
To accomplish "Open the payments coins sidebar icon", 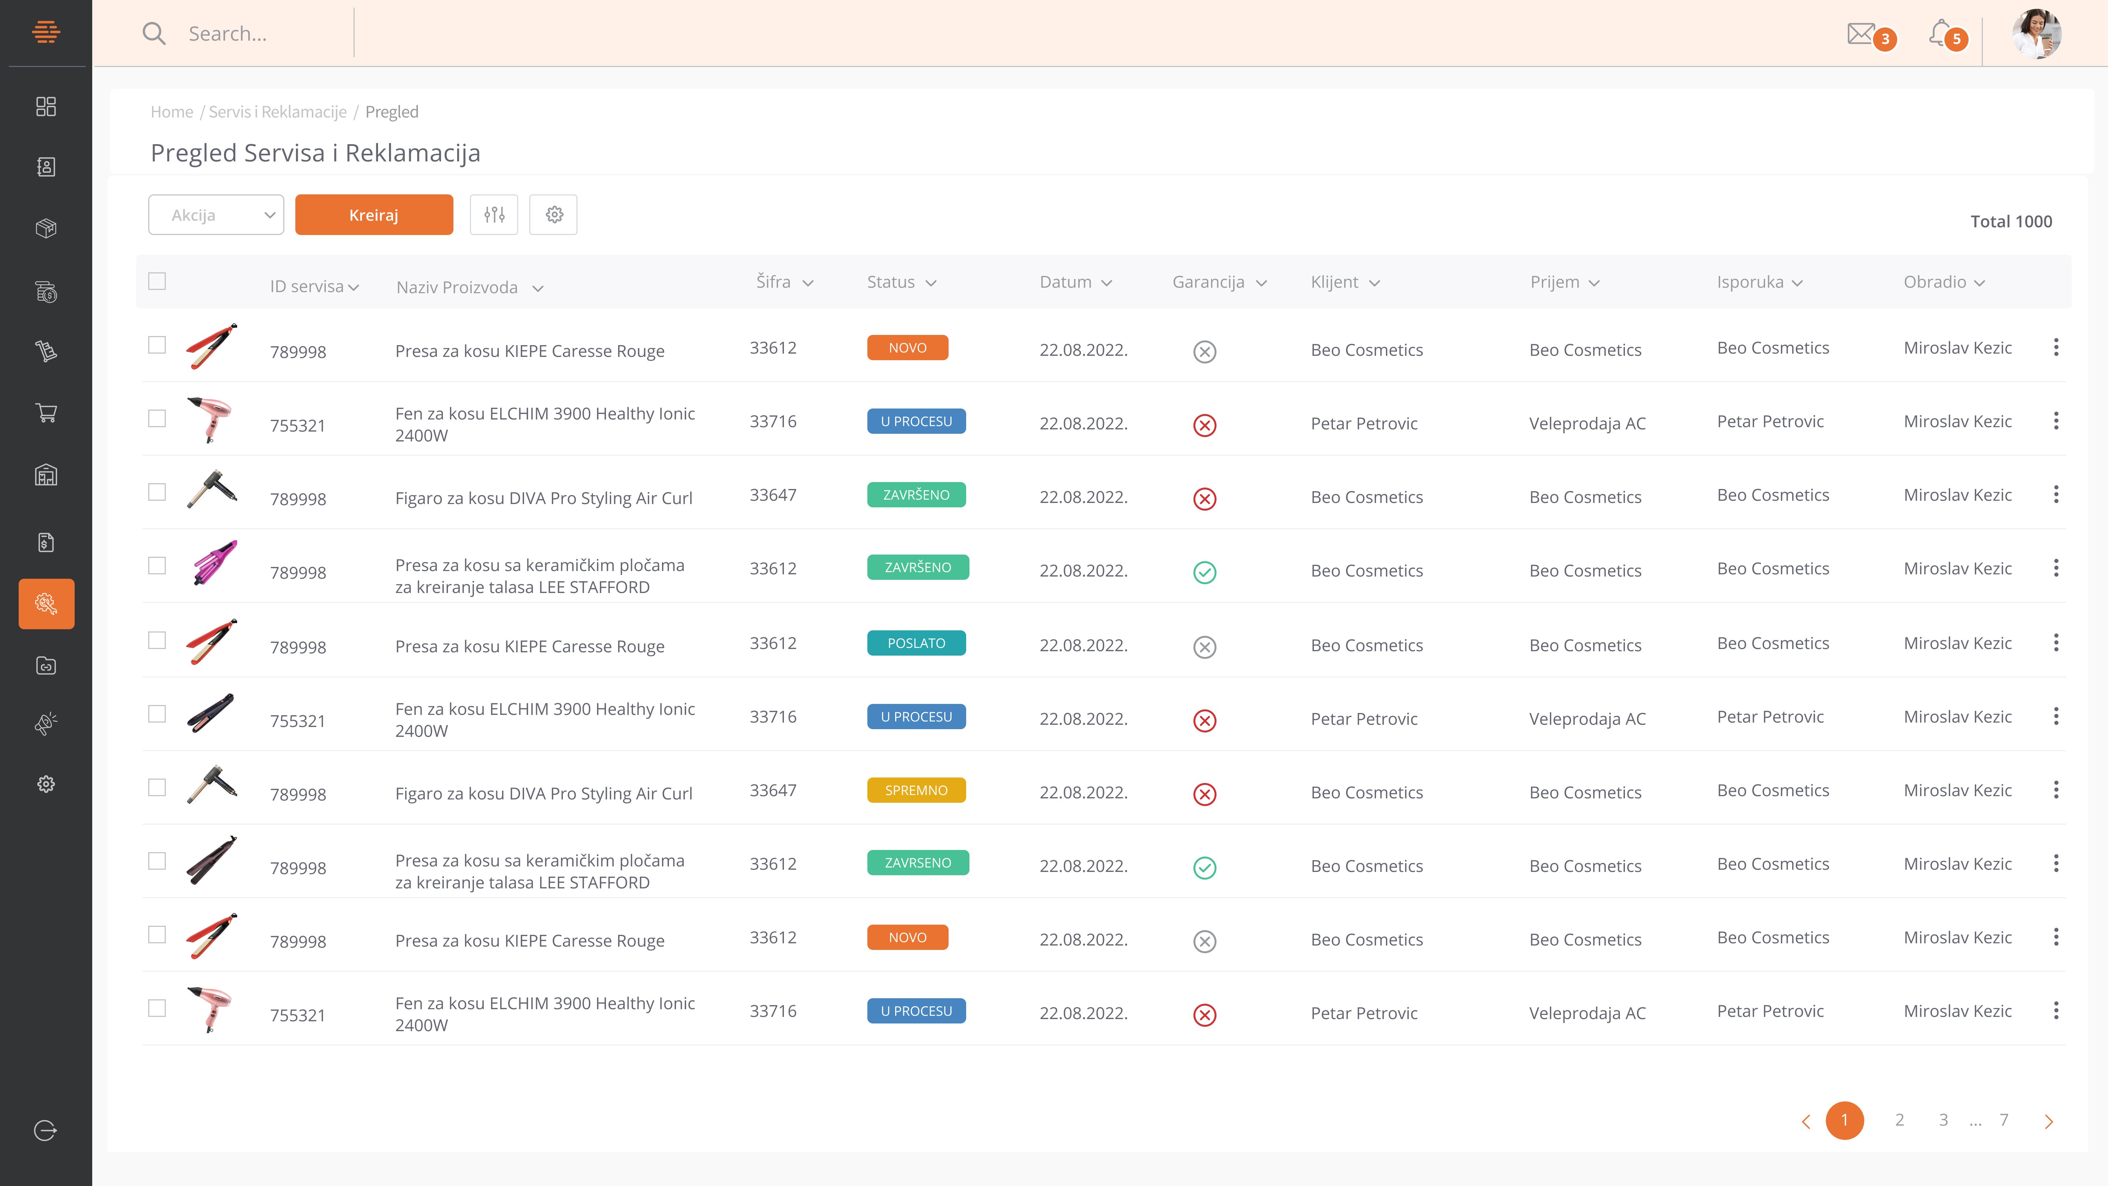I will point(46,291).
